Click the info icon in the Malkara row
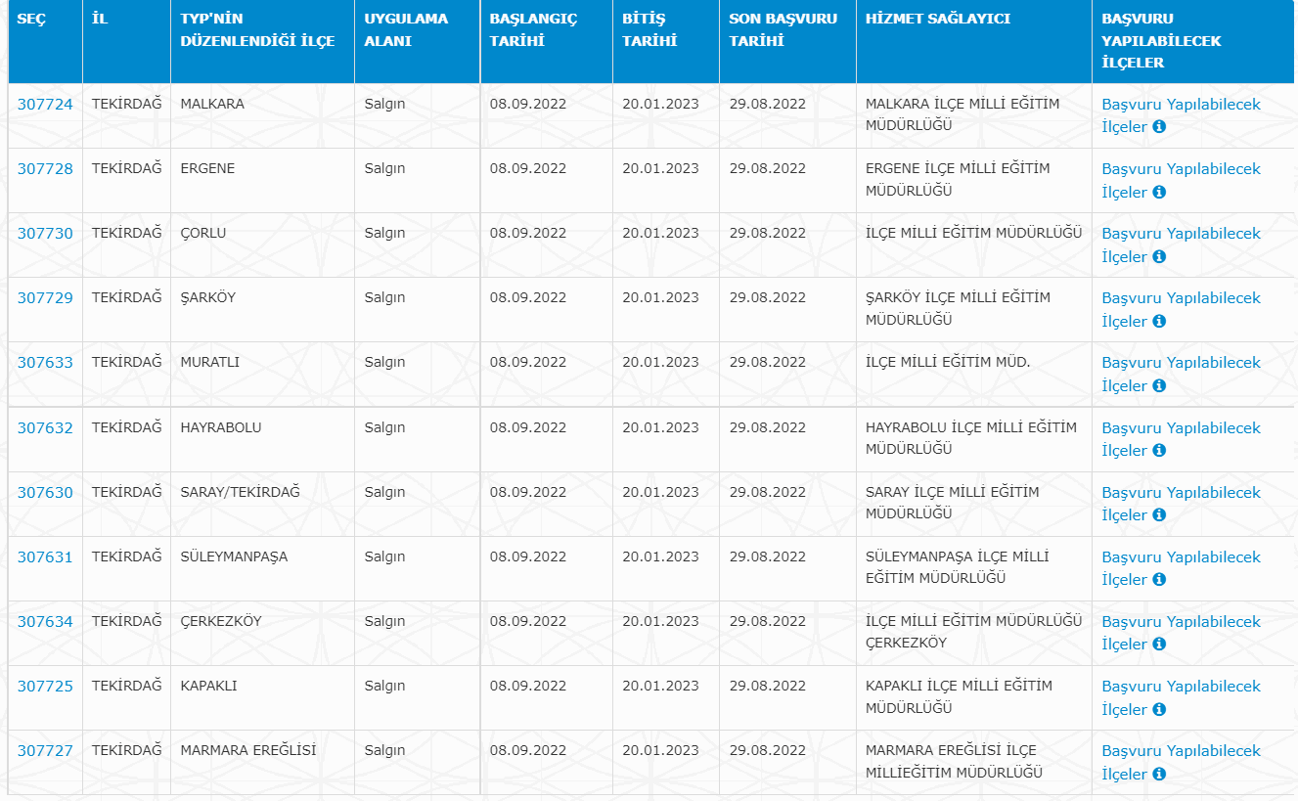 point(1159,127)
